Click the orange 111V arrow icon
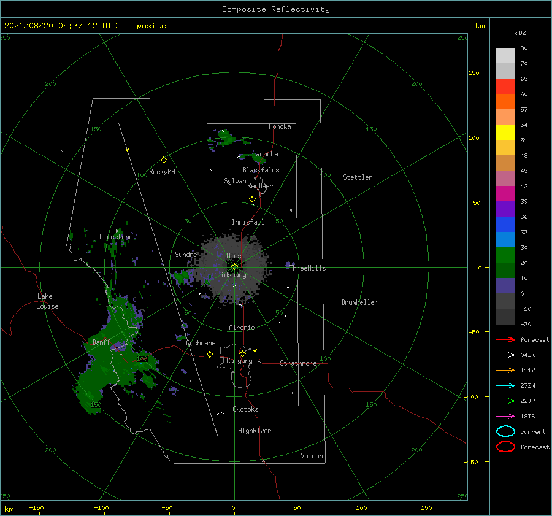This screenshot has width=552, height=516. pos(505,370)
